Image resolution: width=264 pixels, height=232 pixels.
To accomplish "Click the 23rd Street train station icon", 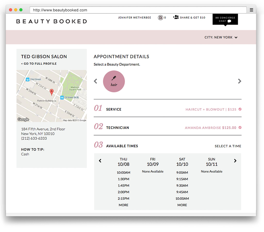I will [28, 79].
